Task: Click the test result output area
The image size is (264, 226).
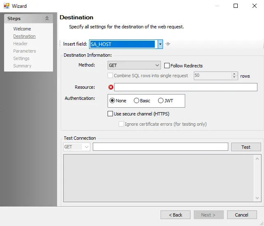Action: coord(158,178)
